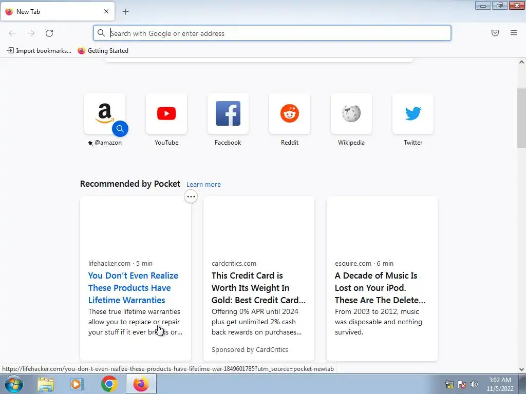
Task: Click the 'cardcritics.com' source text
Action: 234,263
